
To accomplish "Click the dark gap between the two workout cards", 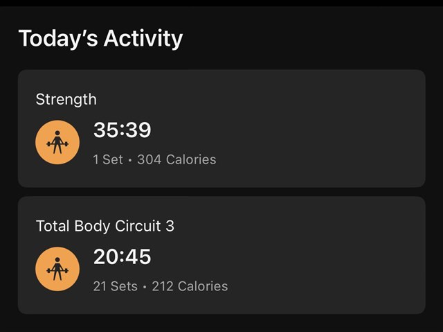I will point(221,191).
